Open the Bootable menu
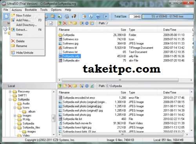The height and width of the screenshot is (144, 196). 31,10
